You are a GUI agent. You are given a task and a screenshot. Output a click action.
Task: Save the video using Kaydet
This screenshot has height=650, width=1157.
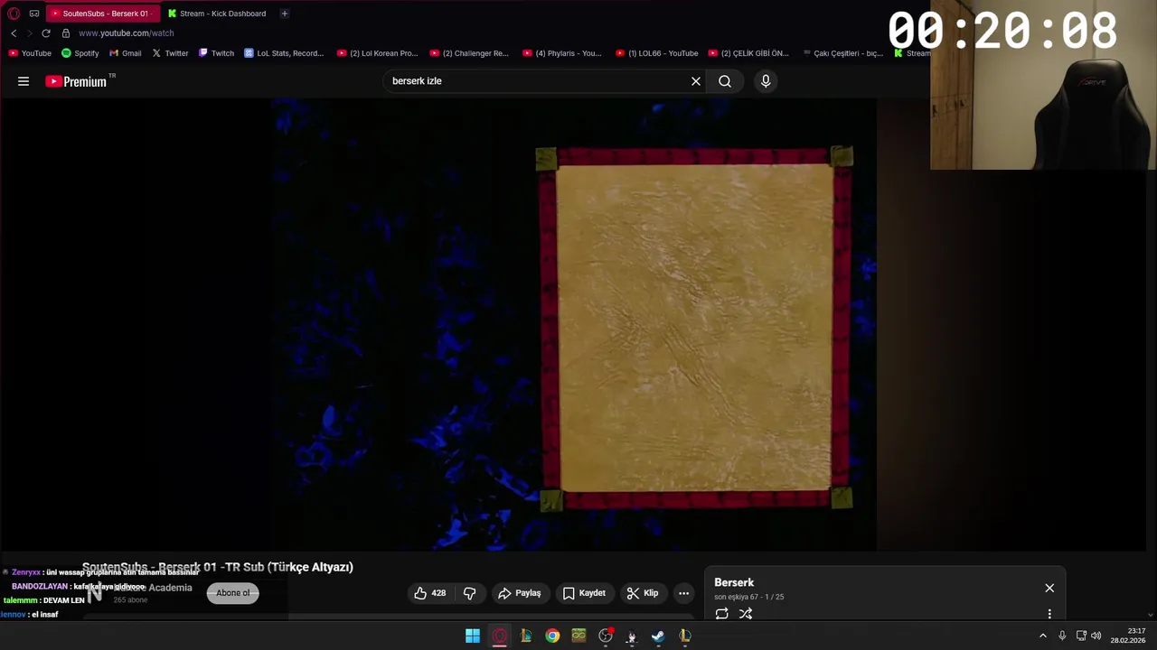[584, 593]
